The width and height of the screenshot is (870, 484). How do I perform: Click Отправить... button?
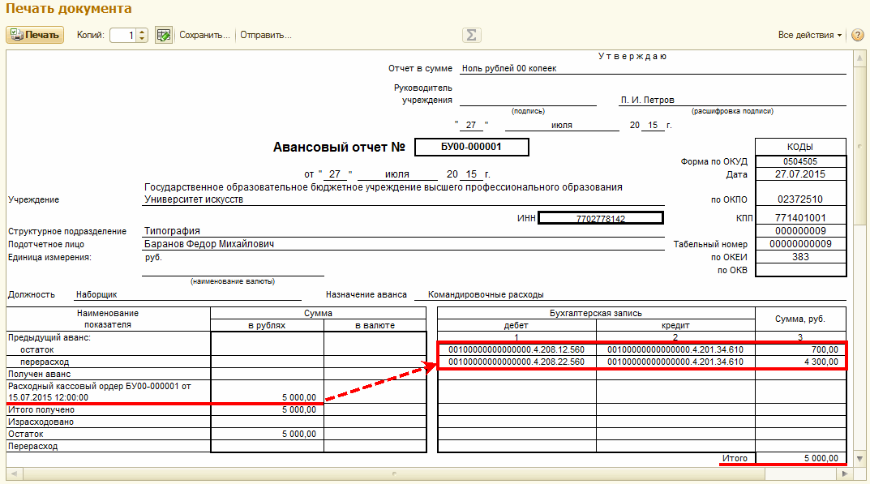click(266, 35)
